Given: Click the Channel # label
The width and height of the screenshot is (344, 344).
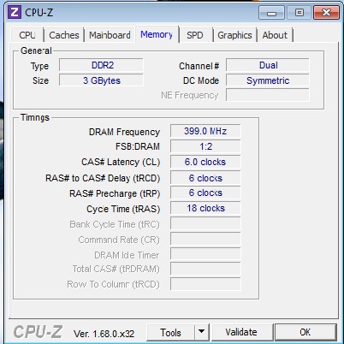Looking at the screenshot, I should click(x=199, y=66).
